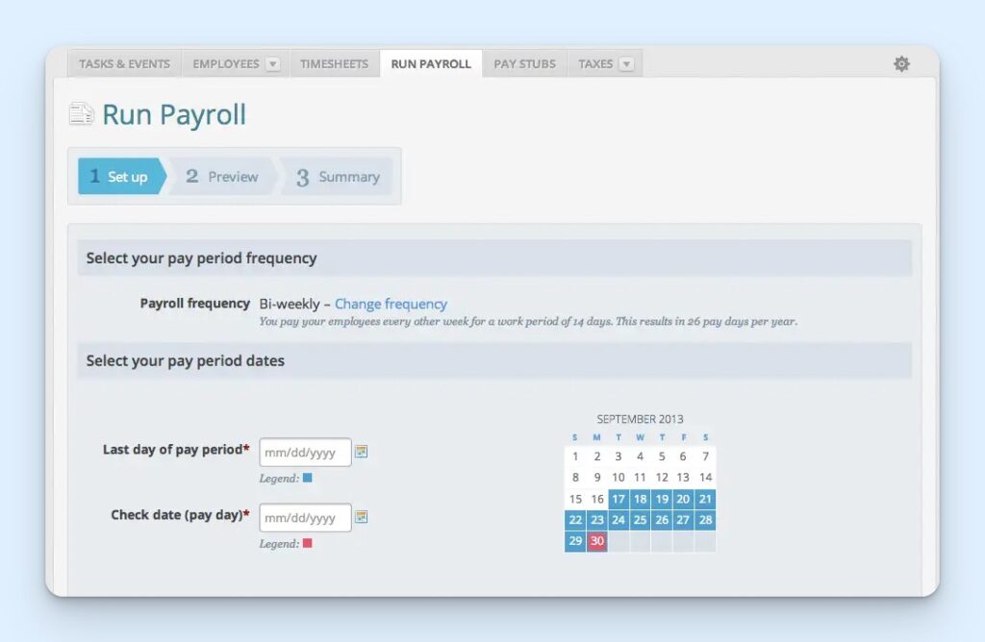
Task: Expand the Taxes tab dropdown arrow
Action: 626,64
